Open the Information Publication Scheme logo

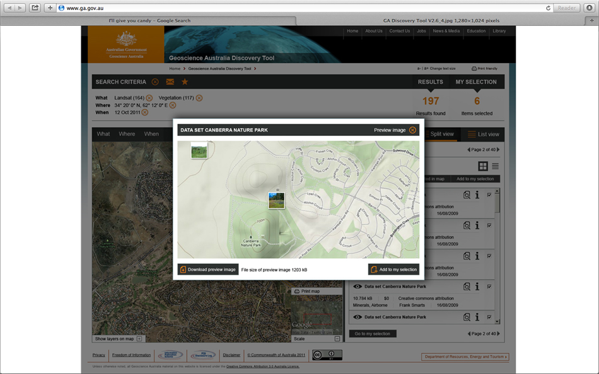tap(170, 355)
